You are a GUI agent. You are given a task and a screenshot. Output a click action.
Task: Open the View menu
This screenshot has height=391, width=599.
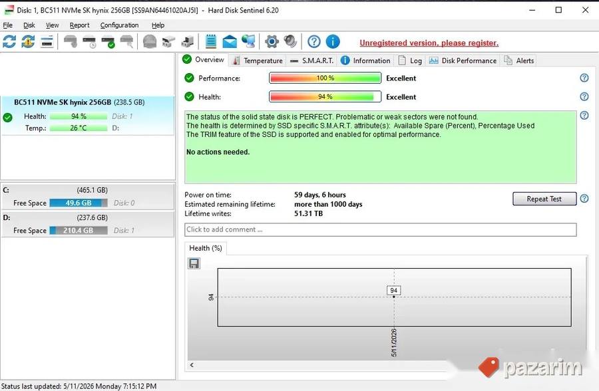[53, 25]
